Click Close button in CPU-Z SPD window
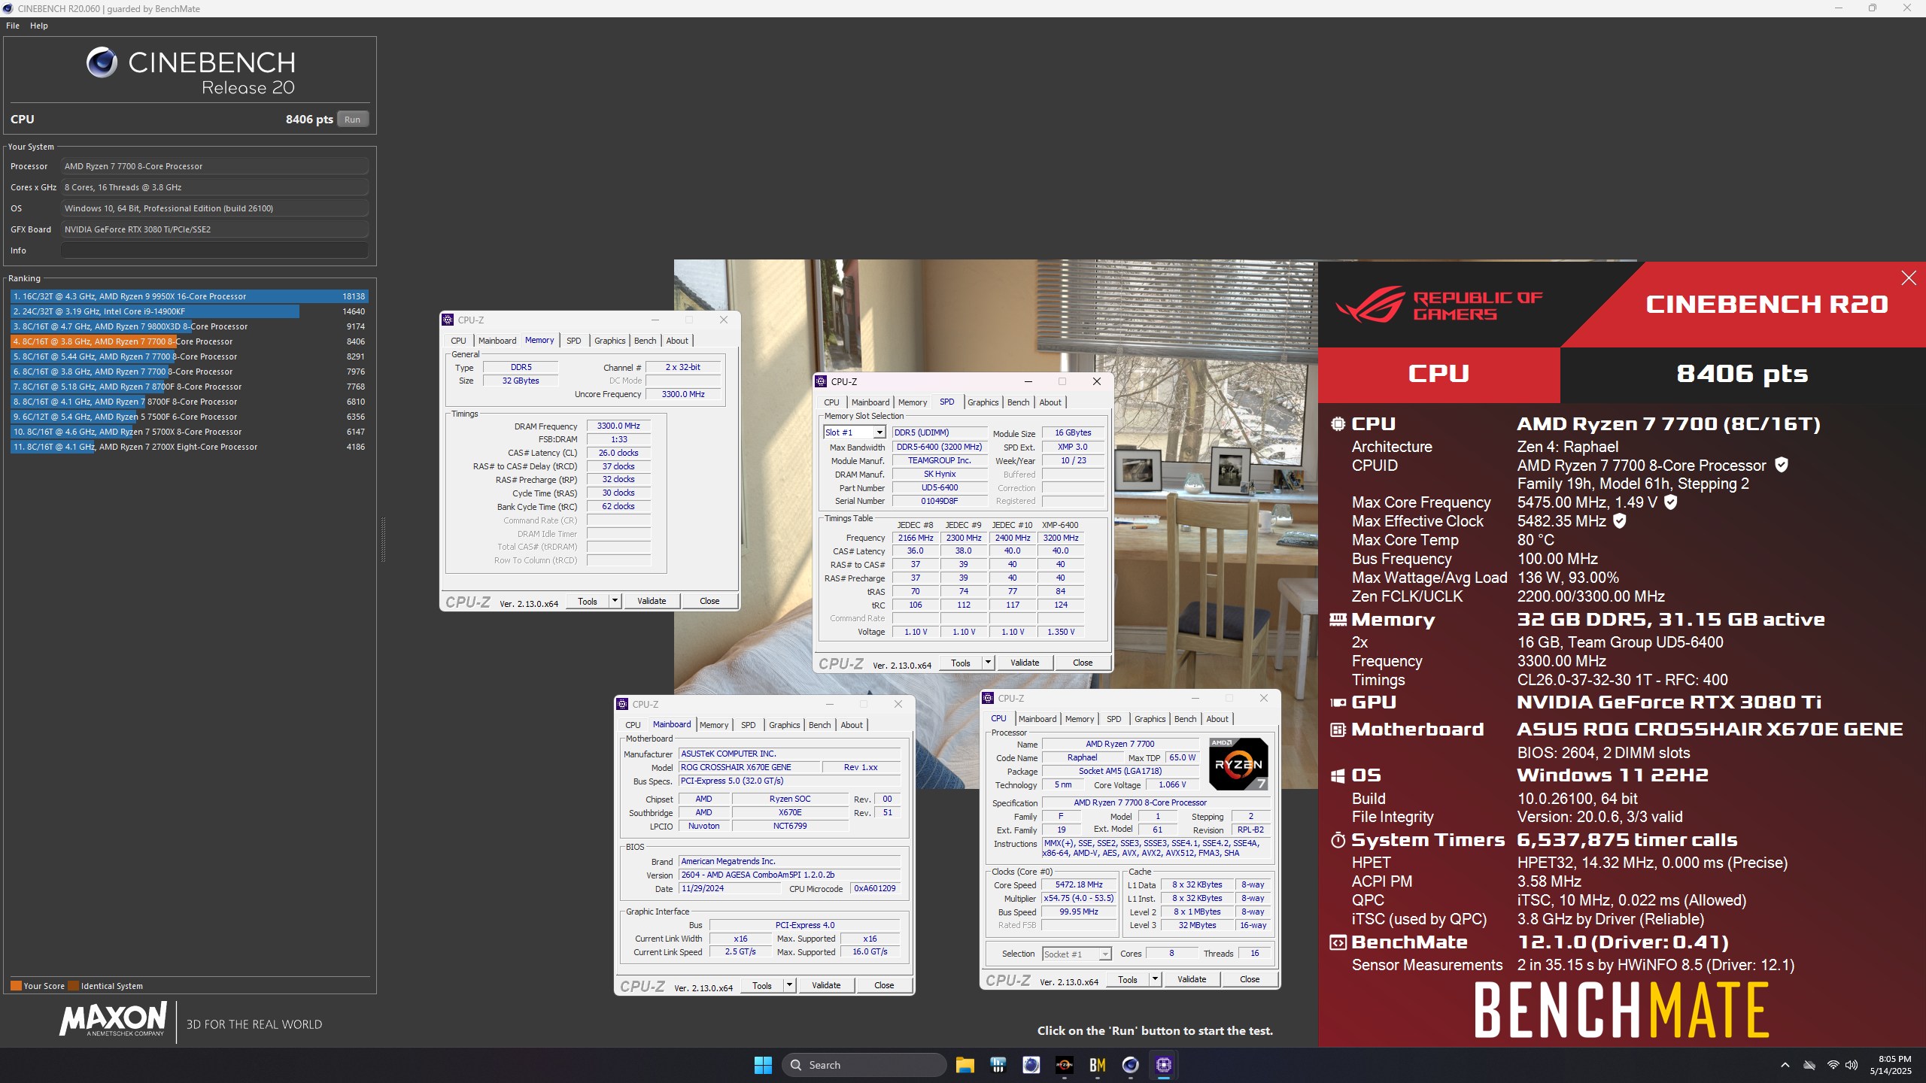Viewport: 1926px width, 1083px height. (1083, 663)
